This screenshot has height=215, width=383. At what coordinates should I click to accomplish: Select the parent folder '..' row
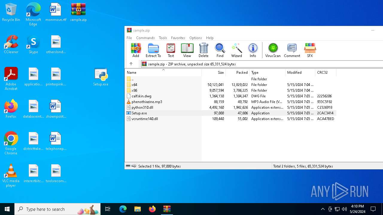click(x=230, y=79)
